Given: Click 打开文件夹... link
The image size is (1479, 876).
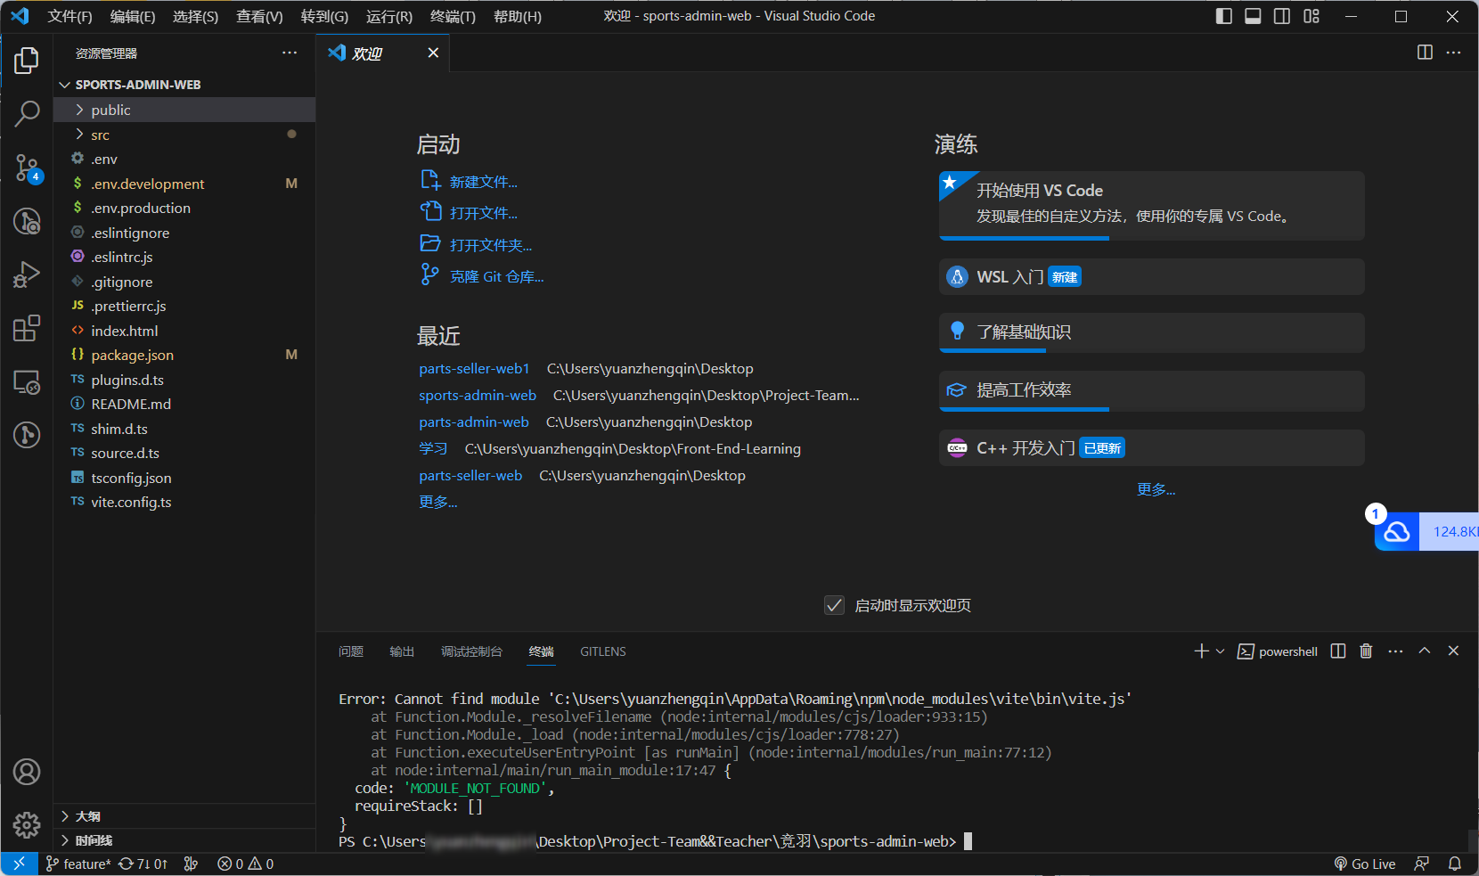Looking at the screenshot, I should [490, 245].
